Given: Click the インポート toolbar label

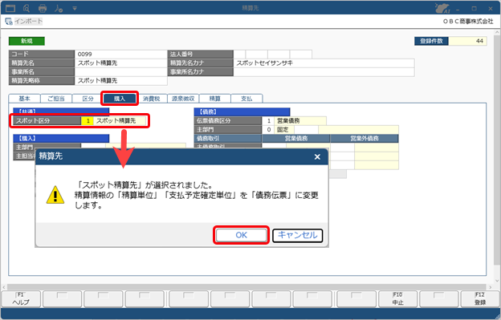Looking at the screenshot, I should point(28,22).
